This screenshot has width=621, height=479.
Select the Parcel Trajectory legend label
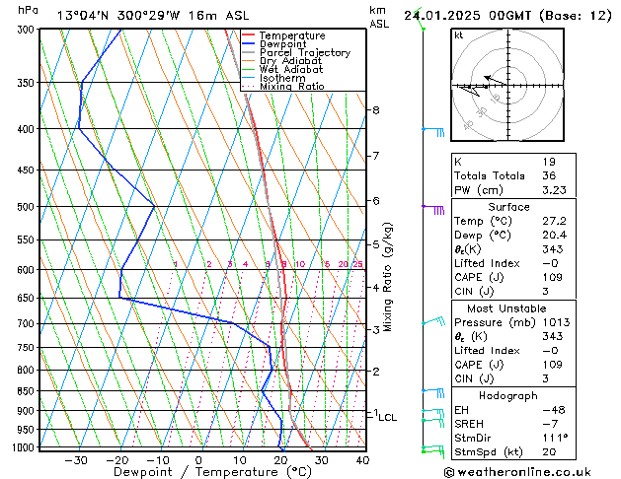(305, 52)
